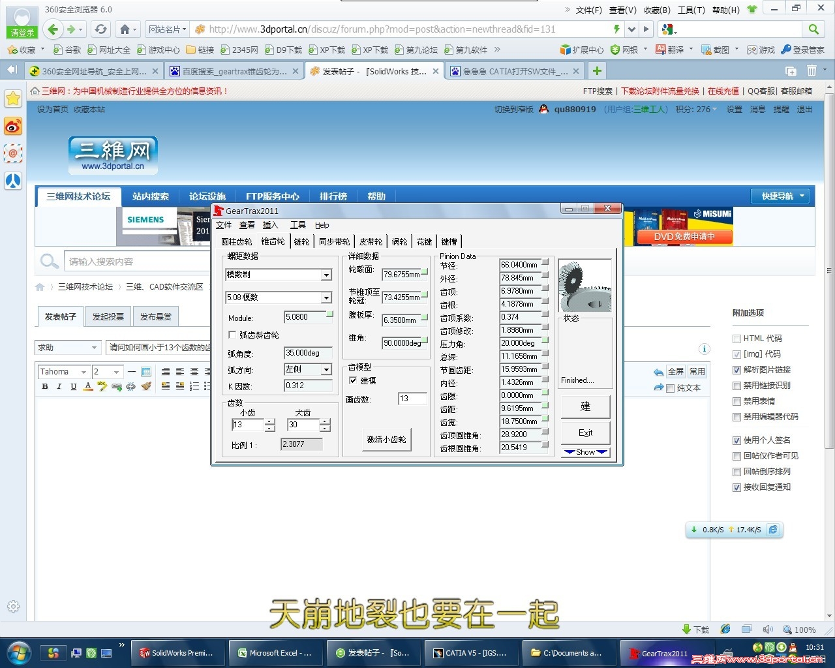Screen dimensions: 835x668
Task: Click the 激活小齿轮 button
Action: pos(386,440)
